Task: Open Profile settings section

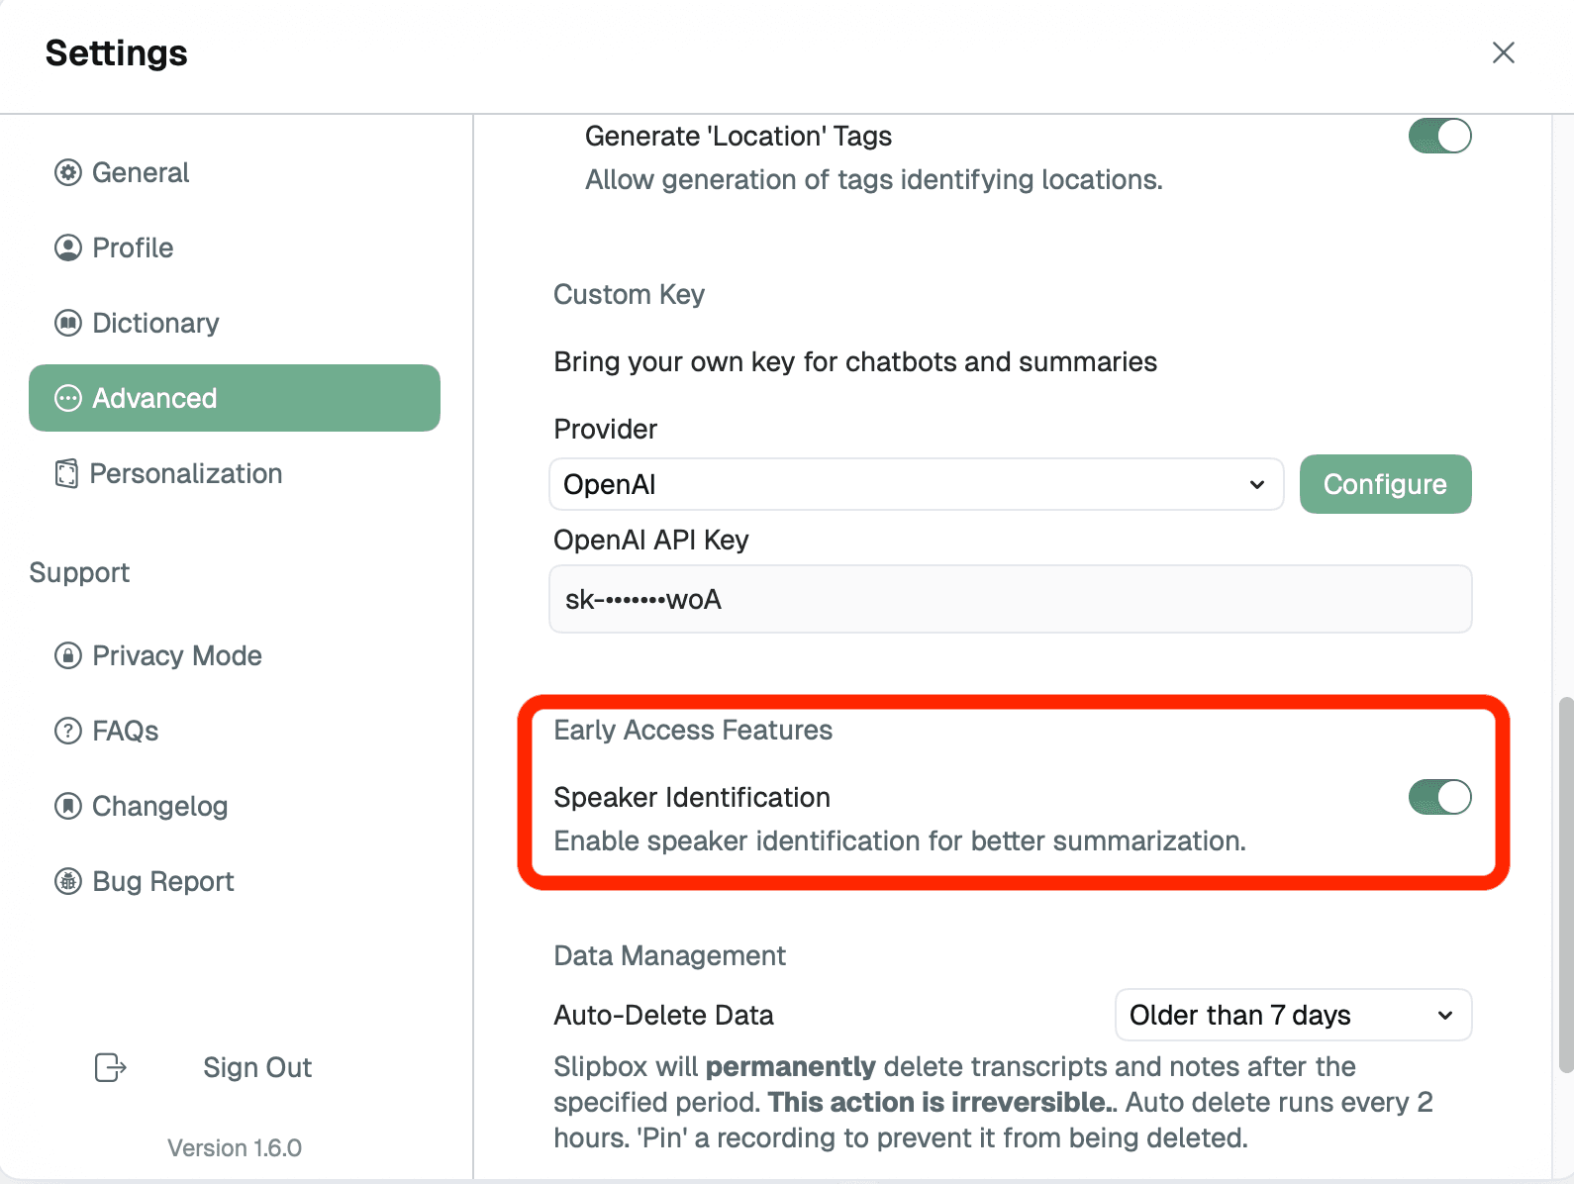Action: point(235,247)
